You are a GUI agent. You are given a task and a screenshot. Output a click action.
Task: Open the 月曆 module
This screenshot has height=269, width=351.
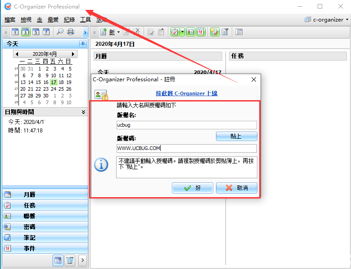[x=45, y=194]
